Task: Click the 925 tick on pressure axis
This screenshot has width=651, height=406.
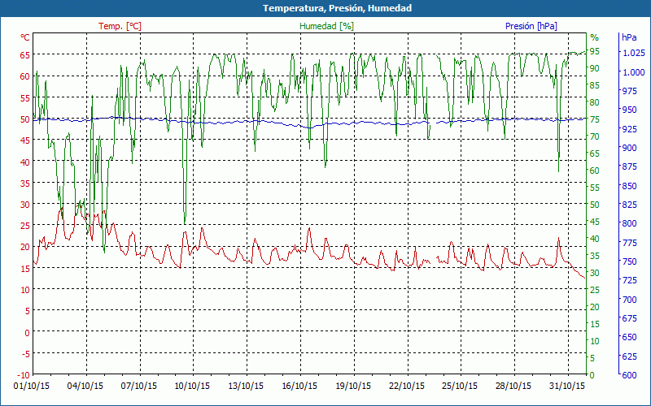Action: (x=629, y=129)
